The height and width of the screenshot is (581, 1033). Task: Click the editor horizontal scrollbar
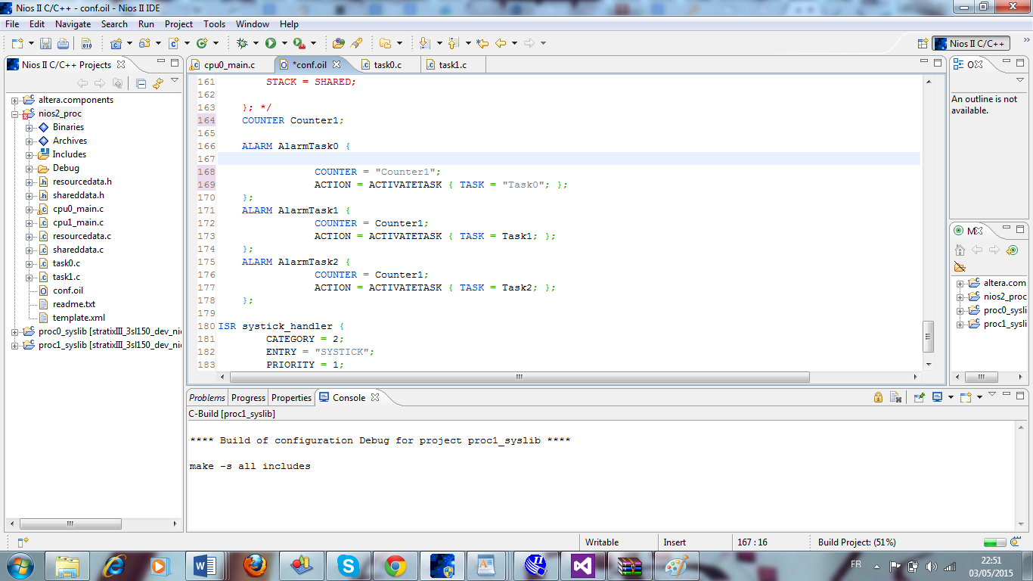[519, 377]
